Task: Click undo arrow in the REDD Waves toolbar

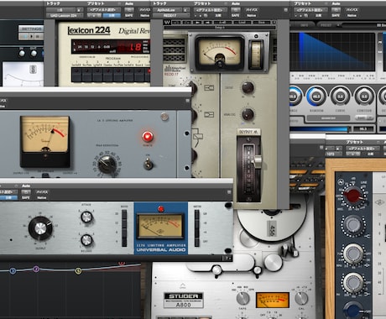Action: click(176, 22)
